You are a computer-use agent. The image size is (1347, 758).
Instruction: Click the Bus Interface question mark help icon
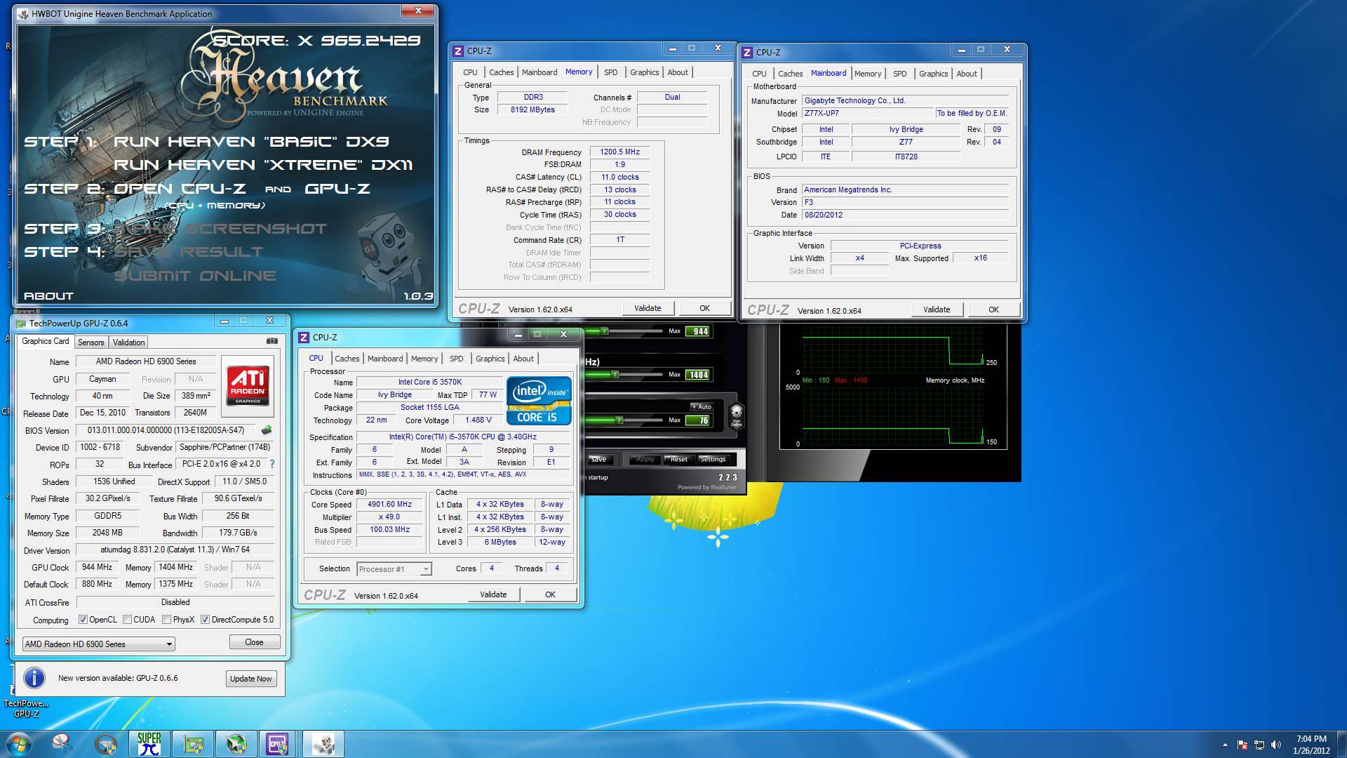pos(272,464)
